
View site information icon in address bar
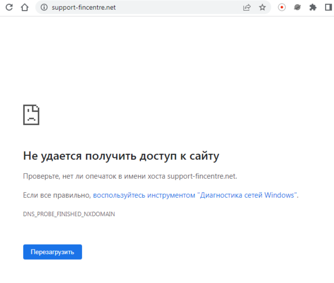[x=44, y=7]
